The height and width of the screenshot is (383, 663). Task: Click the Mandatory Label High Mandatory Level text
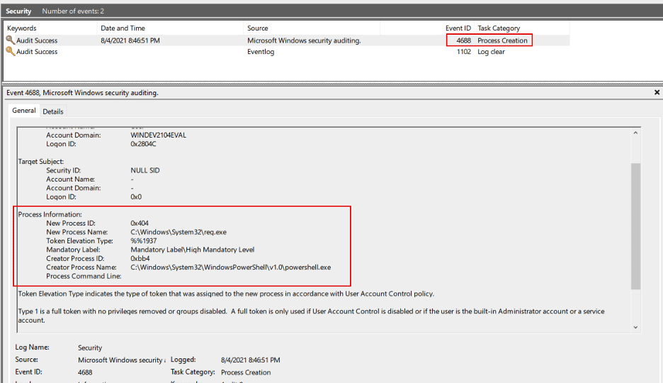pyautogui.click(x=193, y=250)
